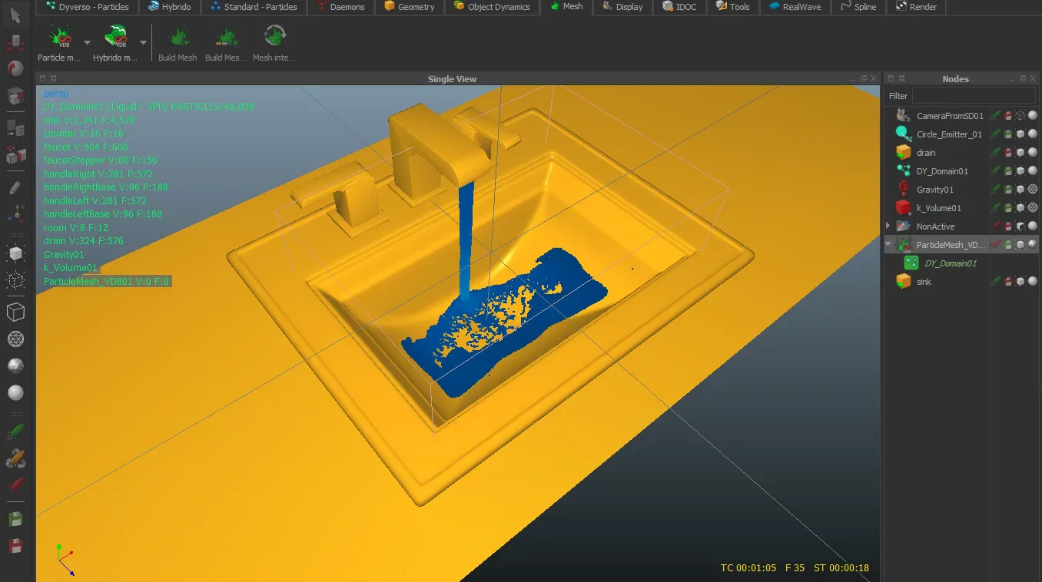Open the Dyverso - Particles tab
This screenshot has height=582, width=1042.
[87, 7]
